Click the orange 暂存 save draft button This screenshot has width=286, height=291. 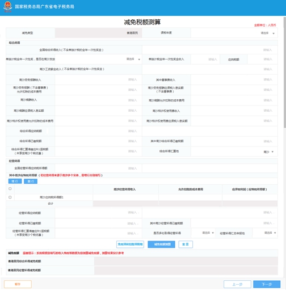tap(18, 284)
